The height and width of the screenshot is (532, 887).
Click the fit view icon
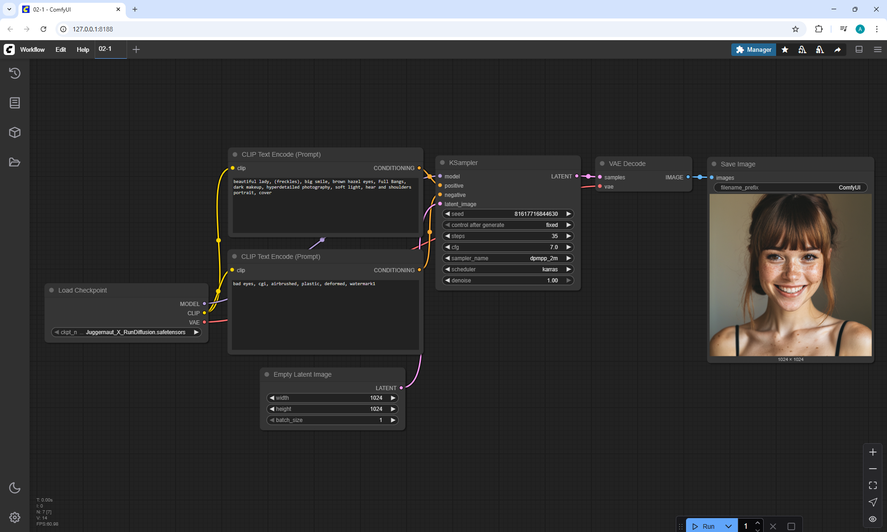coord(872,485)
